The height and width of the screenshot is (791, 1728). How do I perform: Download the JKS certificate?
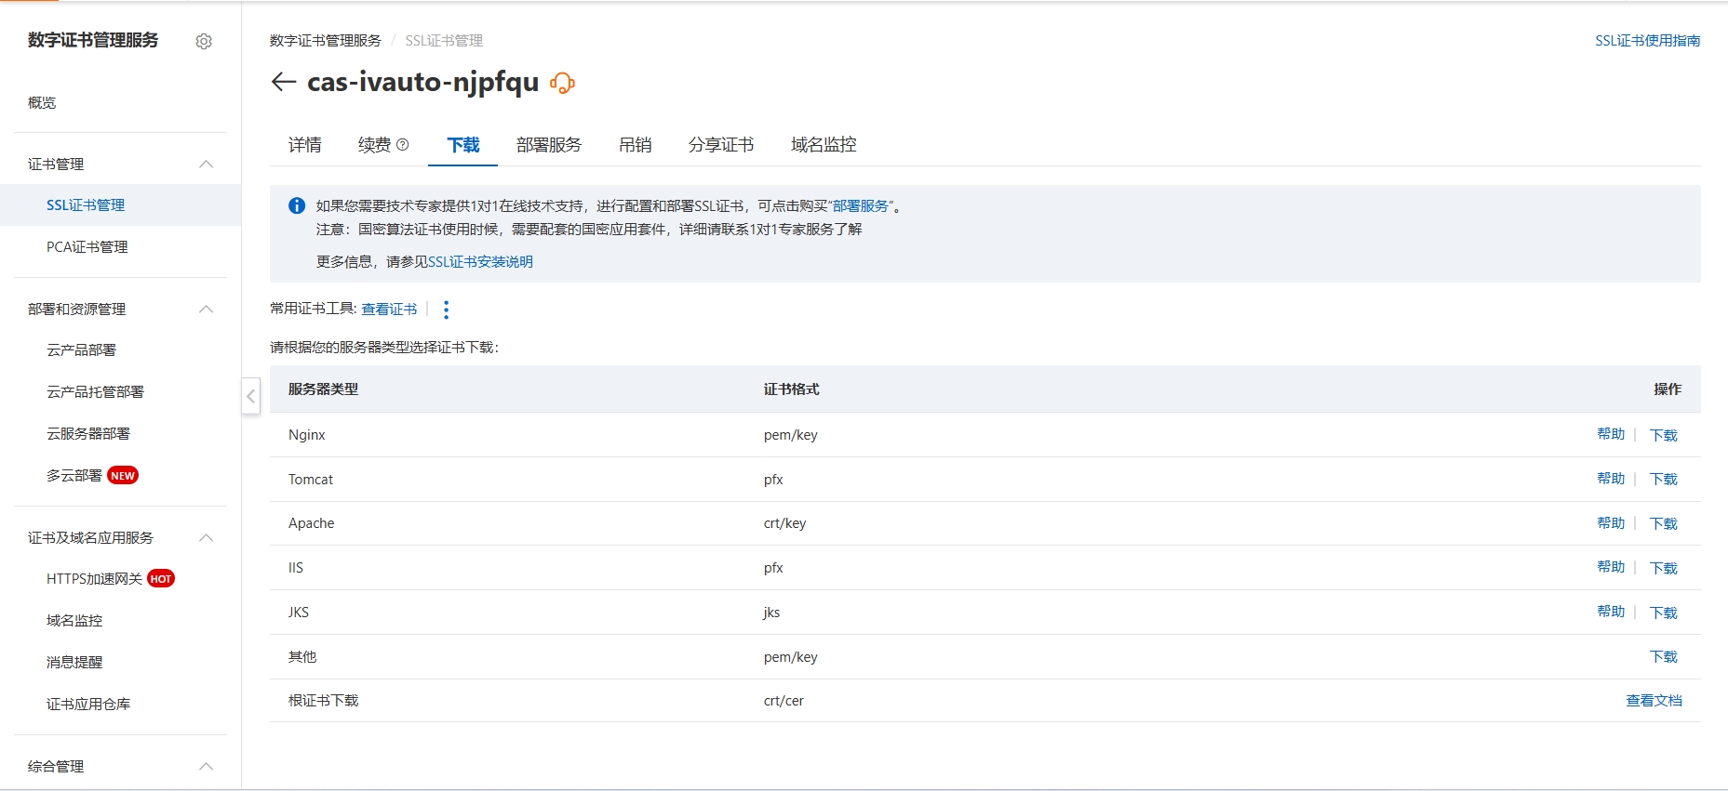click(x=1664, y=613)
